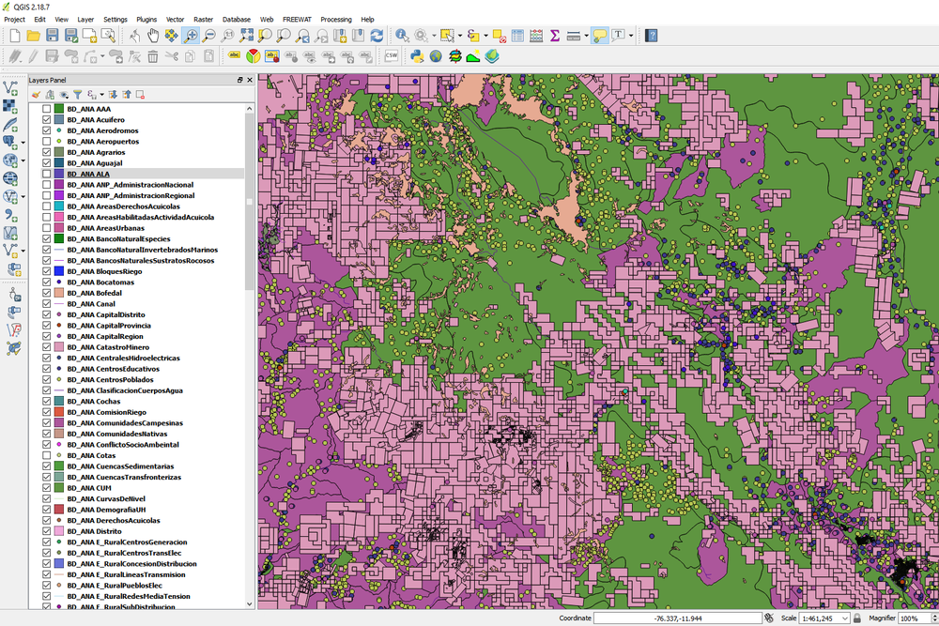Open the Scale dropdown in status bar
This screenshot has height=626, width=939.
click(844, 618)
